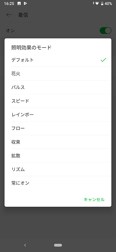Select 収束 in the dialog

click(x=58, y=142)
